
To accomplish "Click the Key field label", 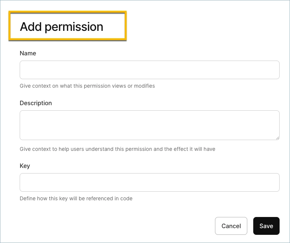I will click(x=25, y=166).
